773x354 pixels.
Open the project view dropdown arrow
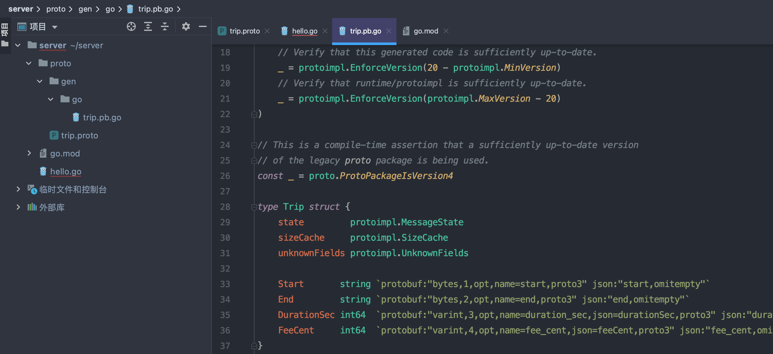click(55, 27)
